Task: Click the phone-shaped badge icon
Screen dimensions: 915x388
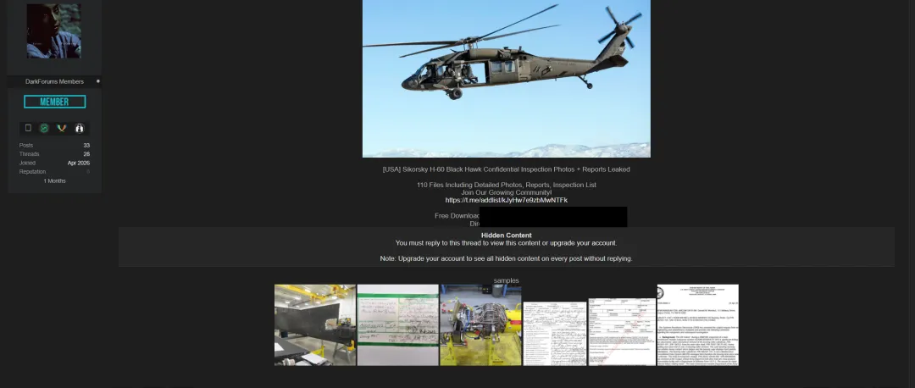Action: 28,128
